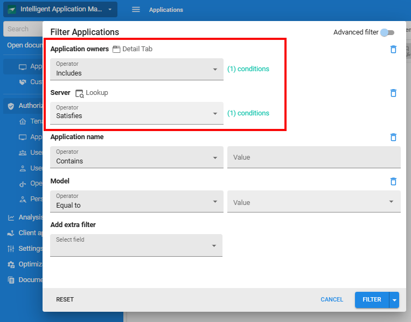This screenshot has width=411, height=322.
Task: Click the app logo icon
Action: (x=12, y=10)
